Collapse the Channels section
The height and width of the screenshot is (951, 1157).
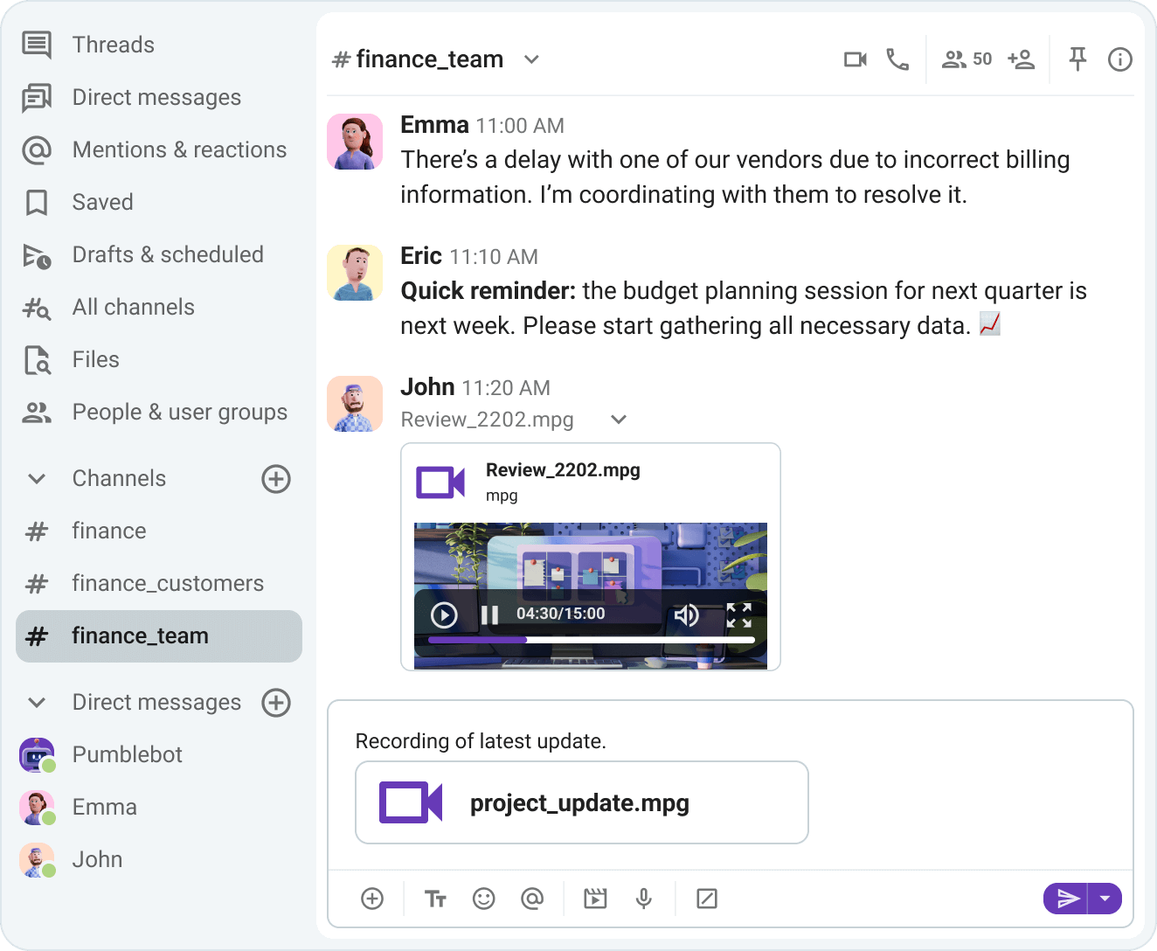[36, 478]
